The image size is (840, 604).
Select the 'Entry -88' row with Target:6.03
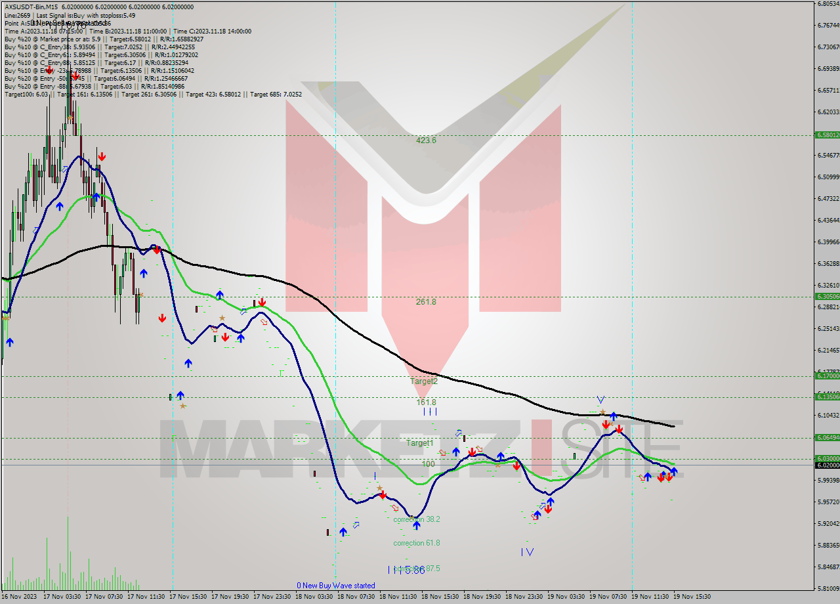tap(94, 86)
